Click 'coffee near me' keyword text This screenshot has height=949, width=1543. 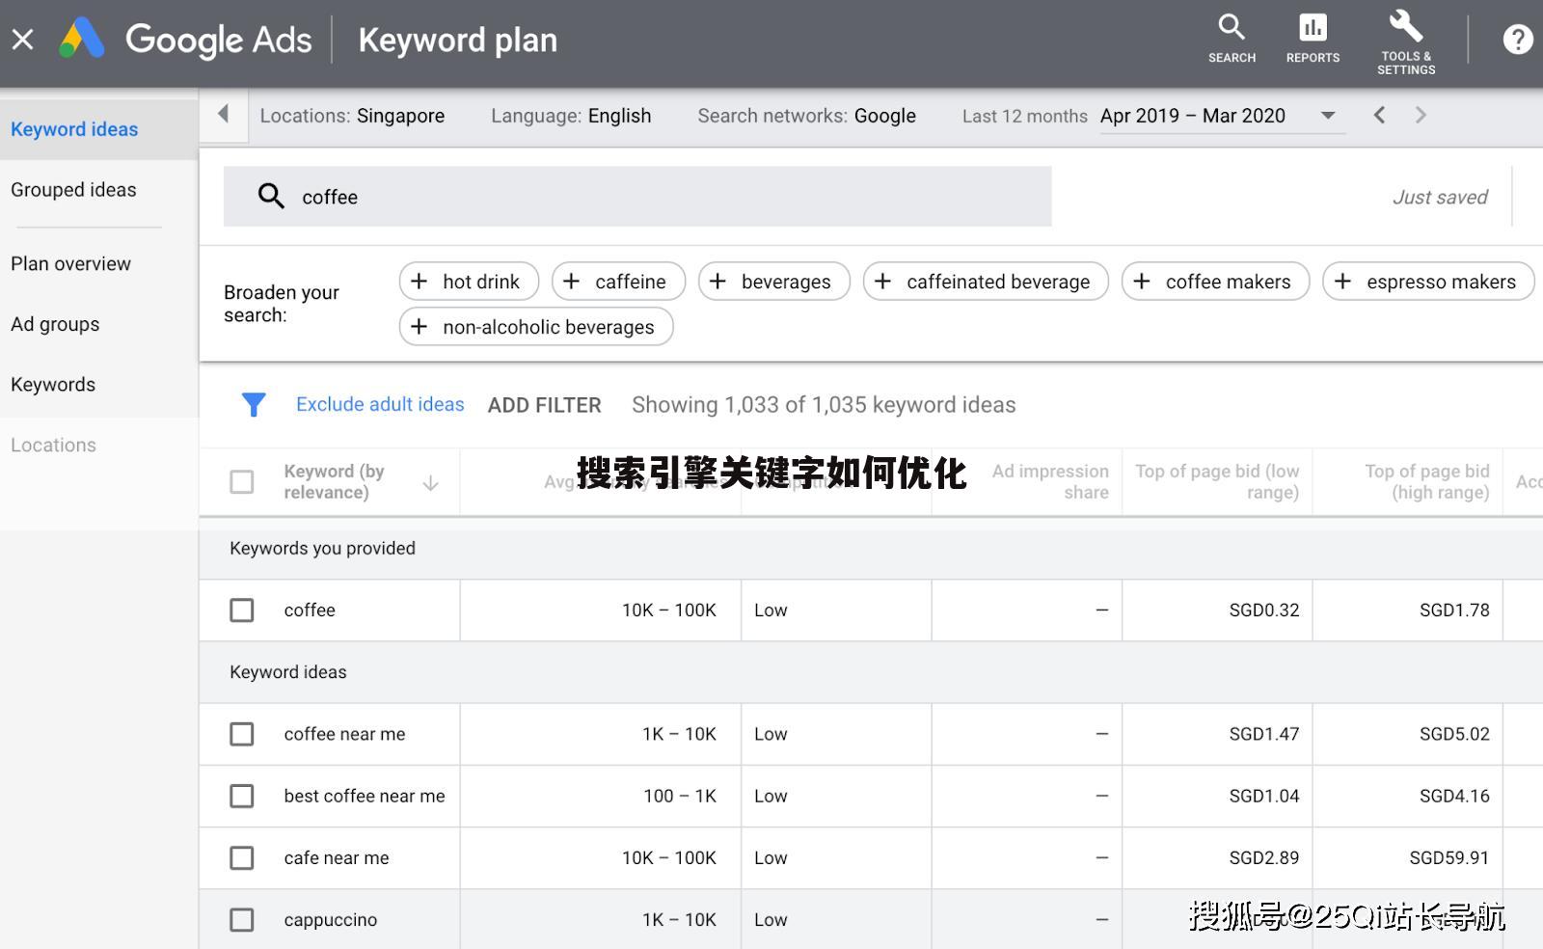(x=344, y=734)
